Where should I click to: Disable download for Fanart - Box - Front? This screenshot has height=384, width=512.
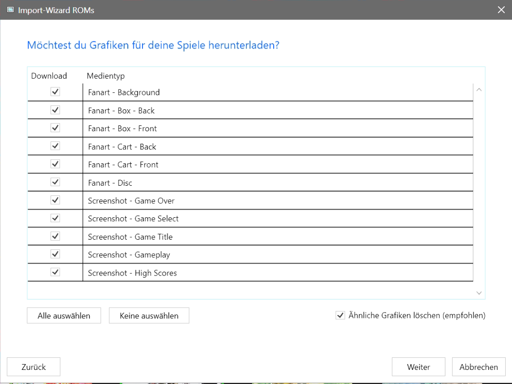tap(55, 128)
